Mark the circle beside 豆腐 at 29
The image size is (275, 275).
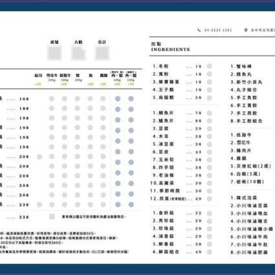(x=209, y=129)
